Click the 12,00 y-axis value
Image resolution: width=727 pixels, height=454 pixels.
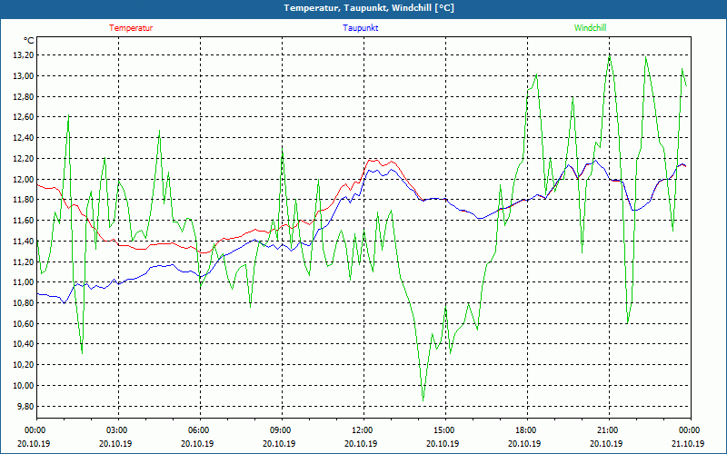(x=25, y=179)
